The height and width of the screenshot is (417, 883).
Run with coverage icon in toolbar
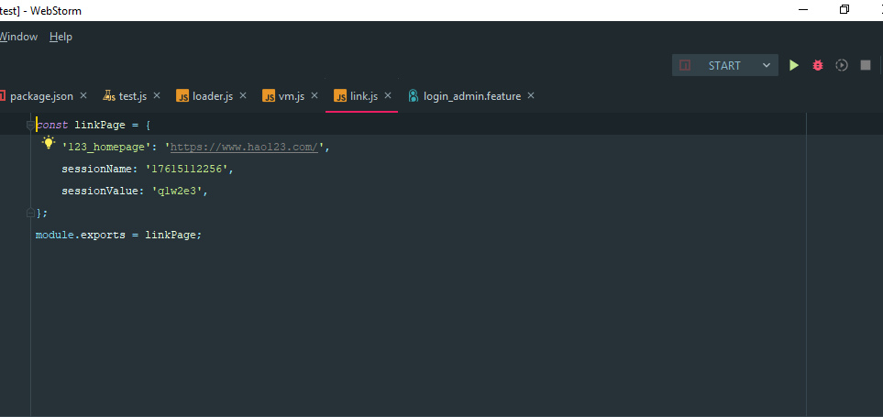[842, 65]
